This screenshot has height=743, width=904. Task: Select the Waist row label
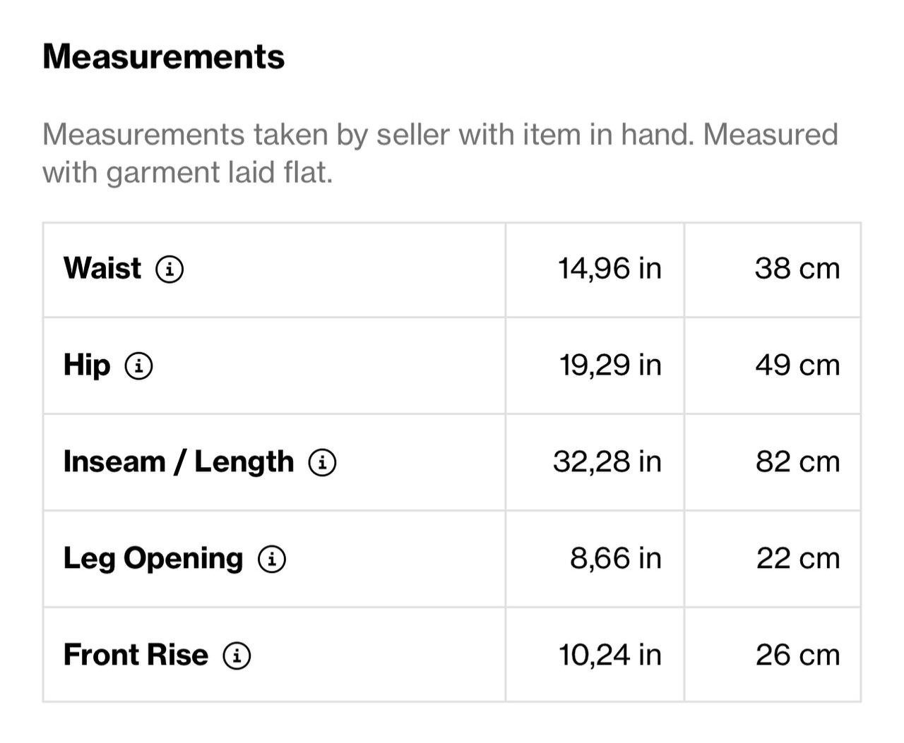point(102,269)
